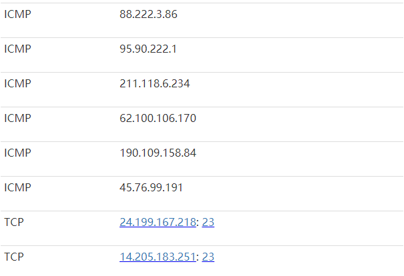Click the empty area right of 211.118.6.234 row

(x=296, y=89)
